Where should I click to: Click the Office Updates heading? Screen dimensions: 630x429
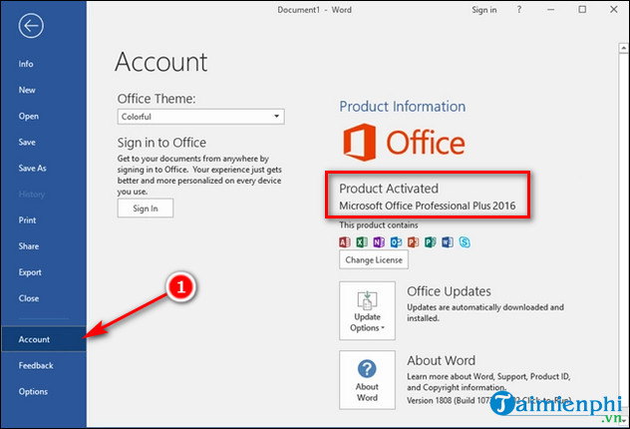click(x=449, y=291)
